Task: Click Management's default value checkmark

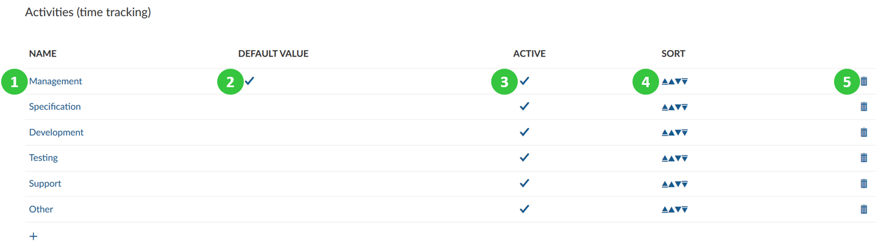Action: click(249, 81)
